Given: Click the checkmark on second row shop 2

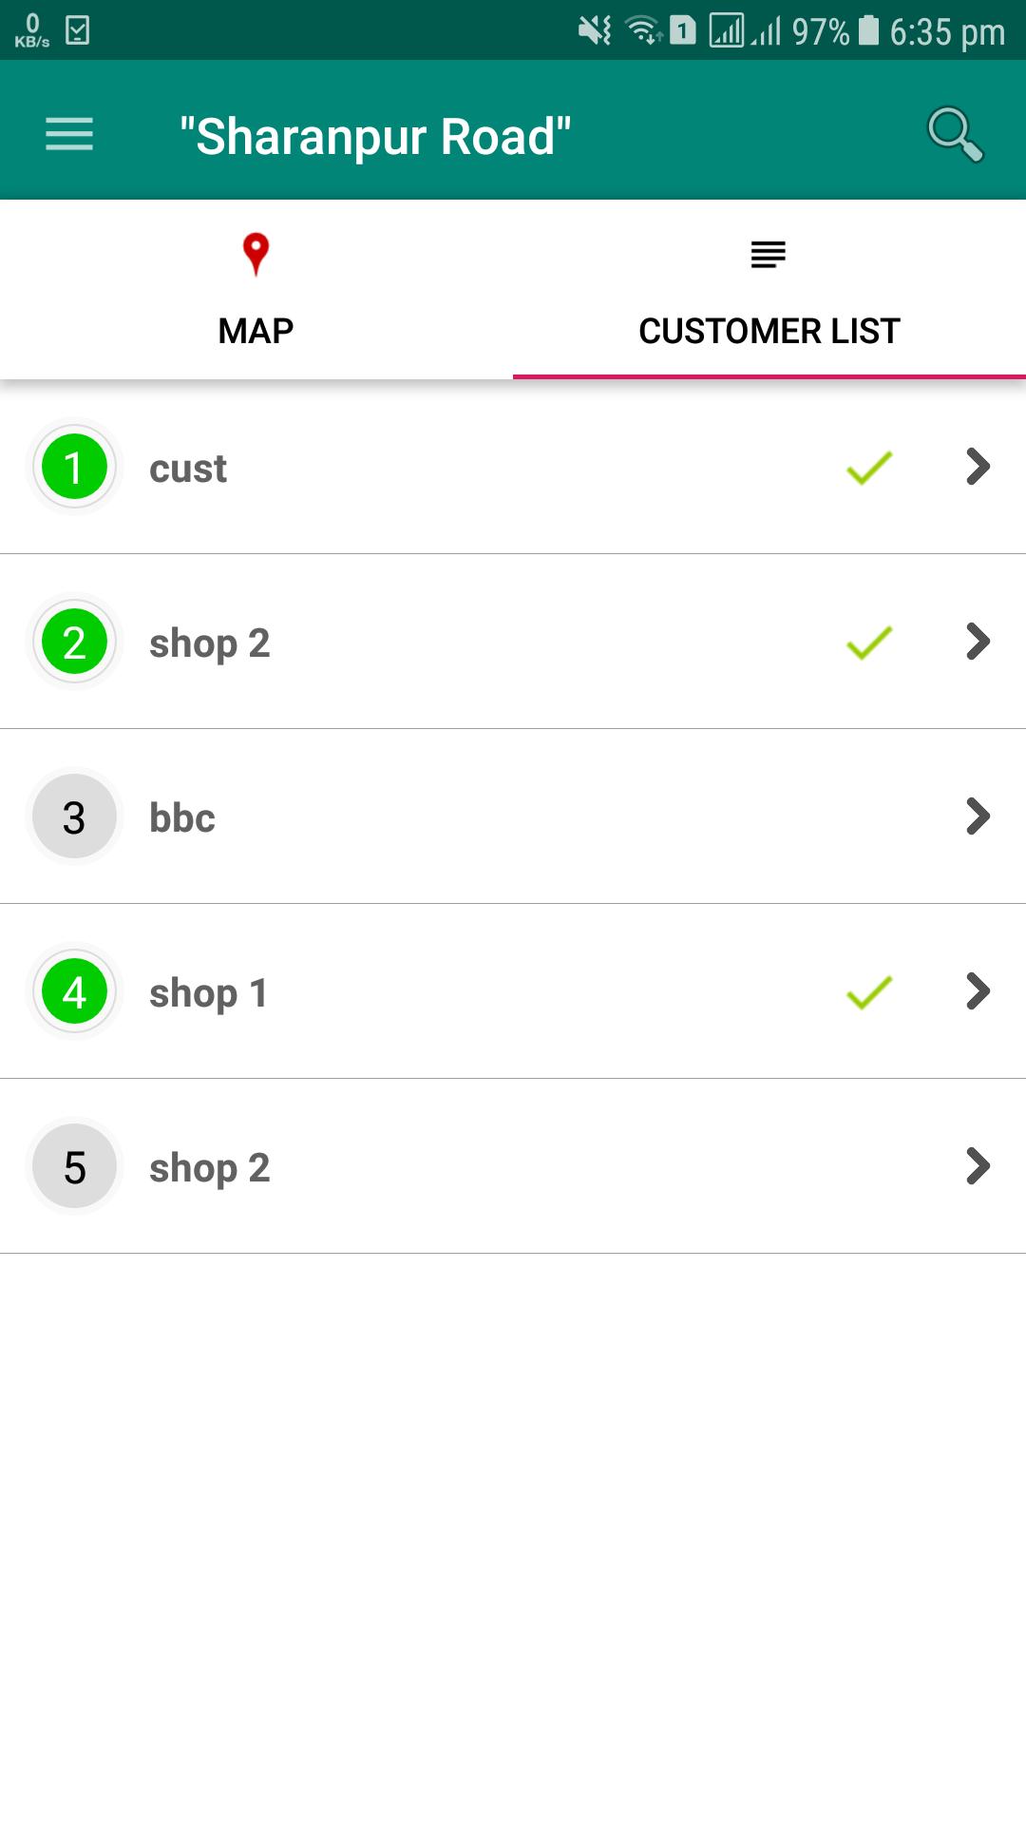Looking at the screenshot, I should tap(869, 642).
